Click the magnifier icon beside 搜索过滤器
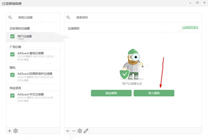The height and width of the screenshot is (140, 208). [x=10, y=17]
